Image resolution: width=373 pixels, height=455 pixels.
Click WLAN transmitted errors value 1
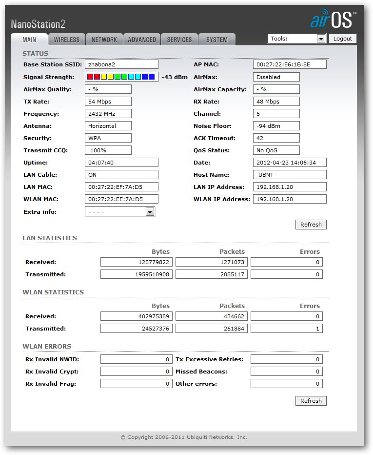click(x=287, y=329)
